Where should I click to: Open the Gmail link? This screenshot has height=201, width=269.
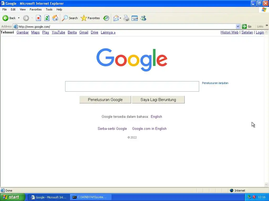(x=84, y=32)
